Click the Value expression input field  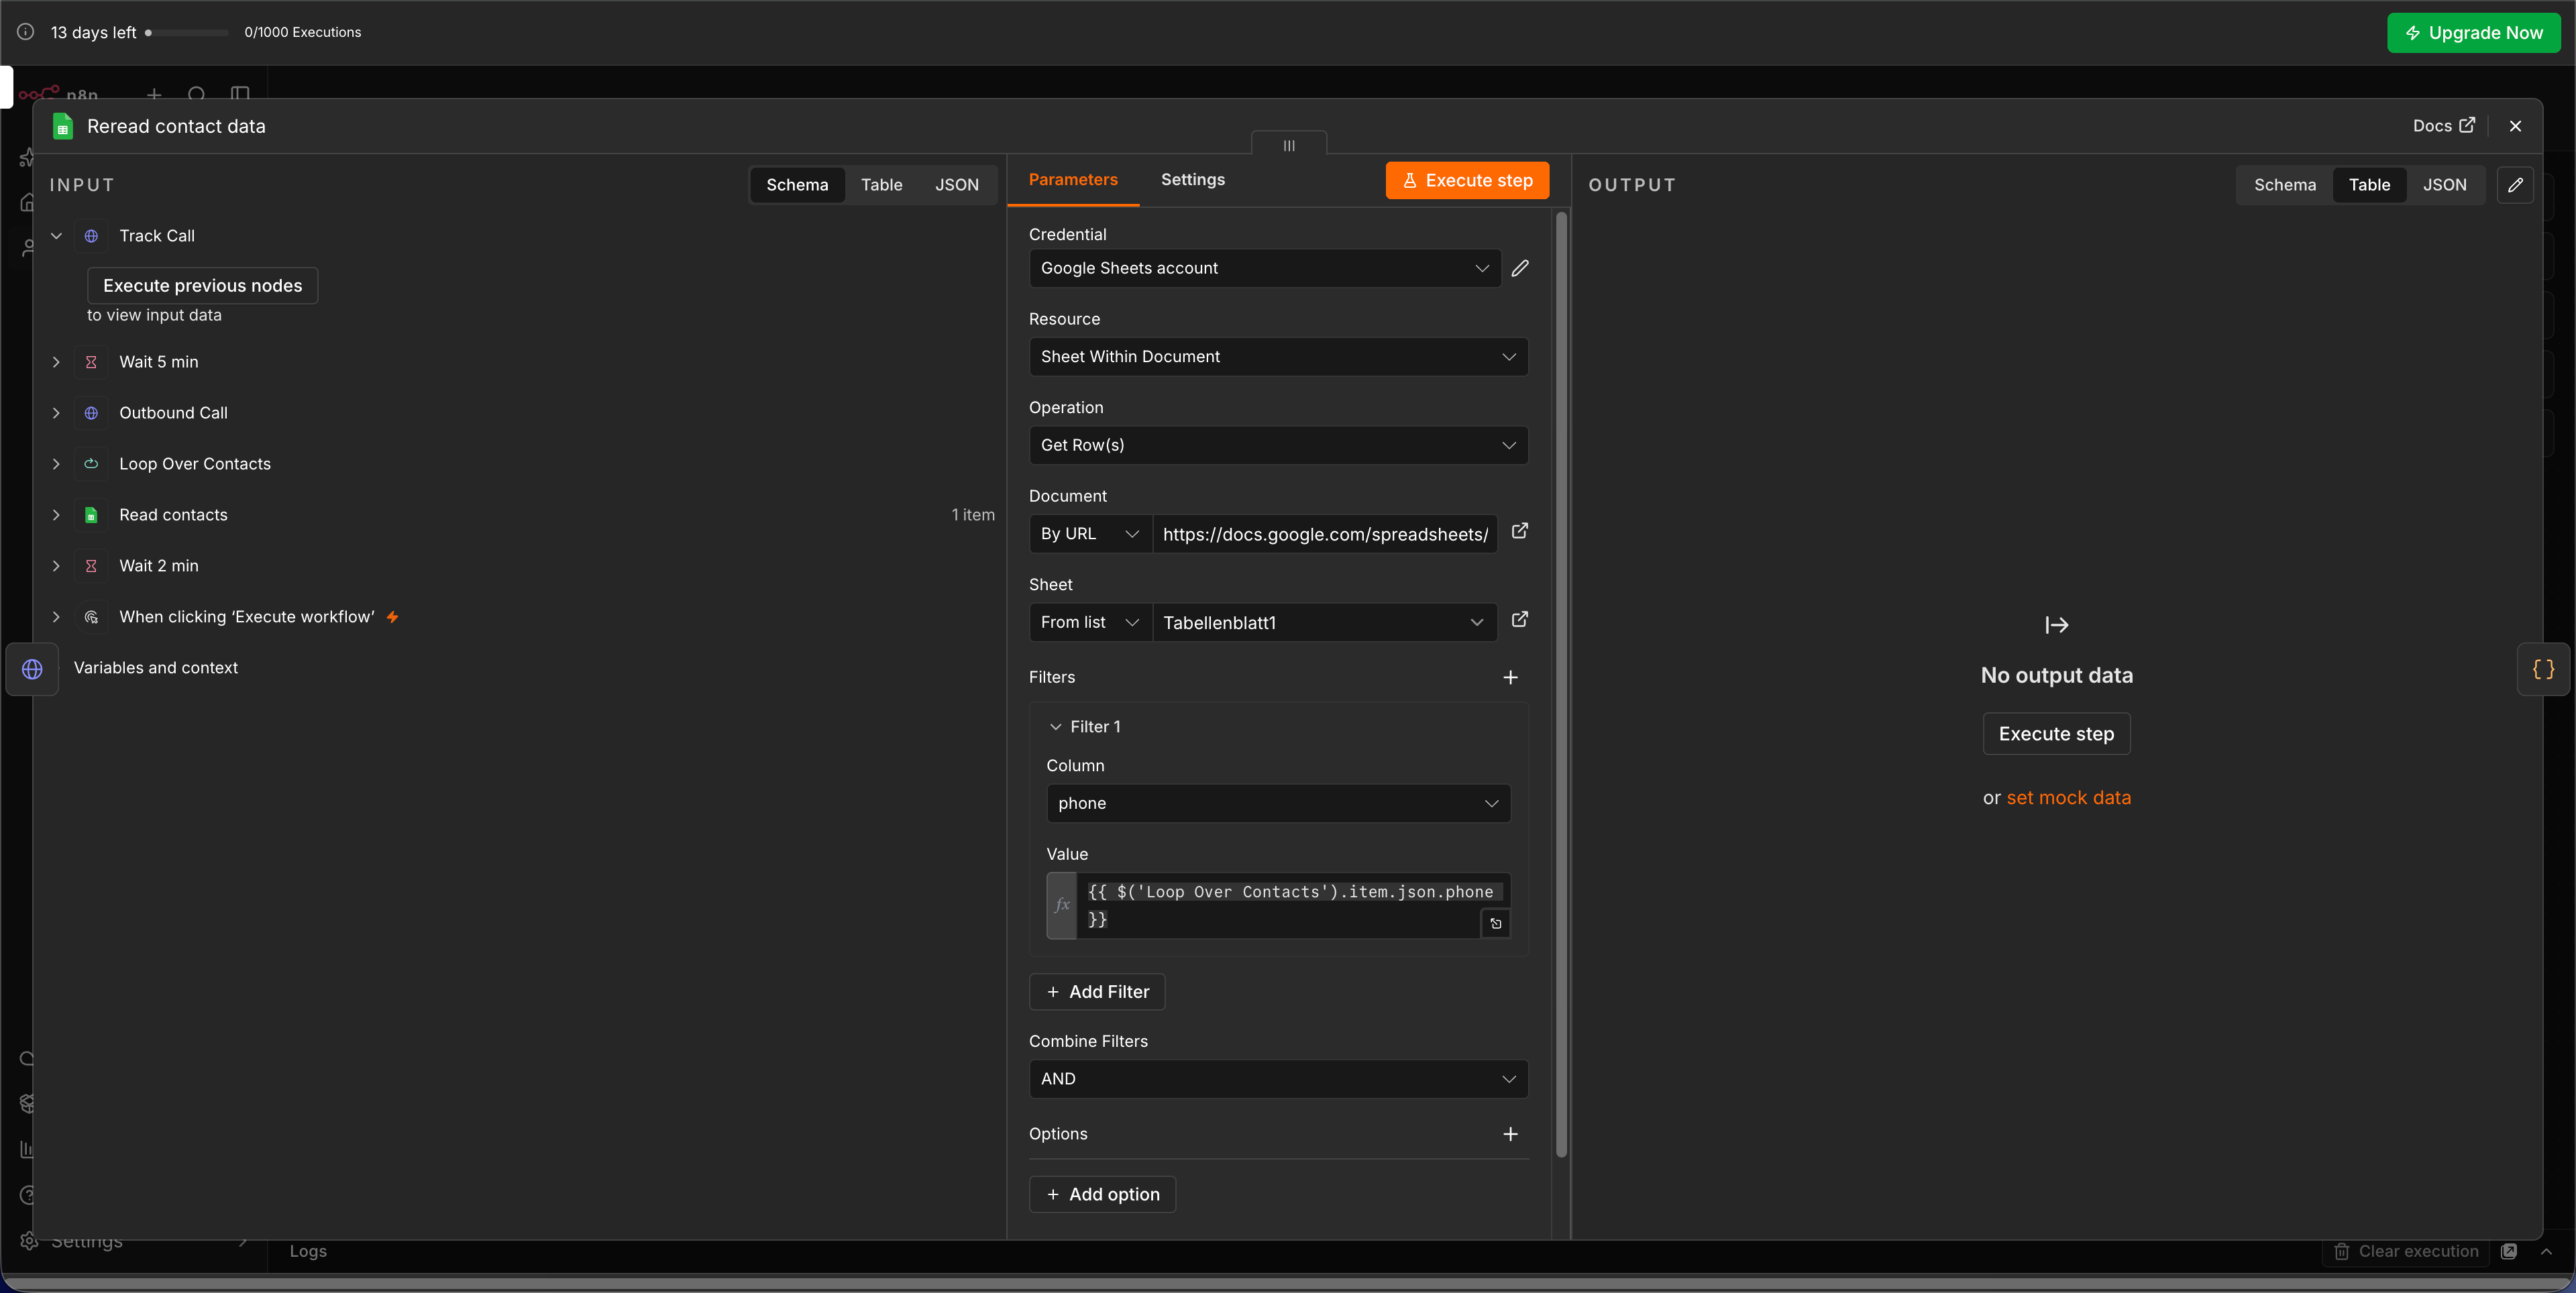coord(1293,905)
